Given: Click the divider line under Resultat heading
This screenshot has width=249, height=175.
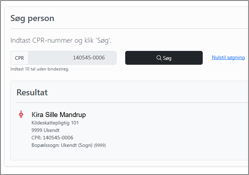Looking at the screenshot, I should [x=132, y=103].
